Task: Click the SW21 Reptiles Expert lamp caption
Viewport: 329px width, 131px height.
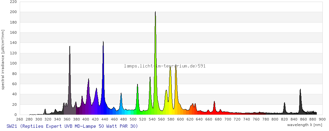Action: pos(72,126)
